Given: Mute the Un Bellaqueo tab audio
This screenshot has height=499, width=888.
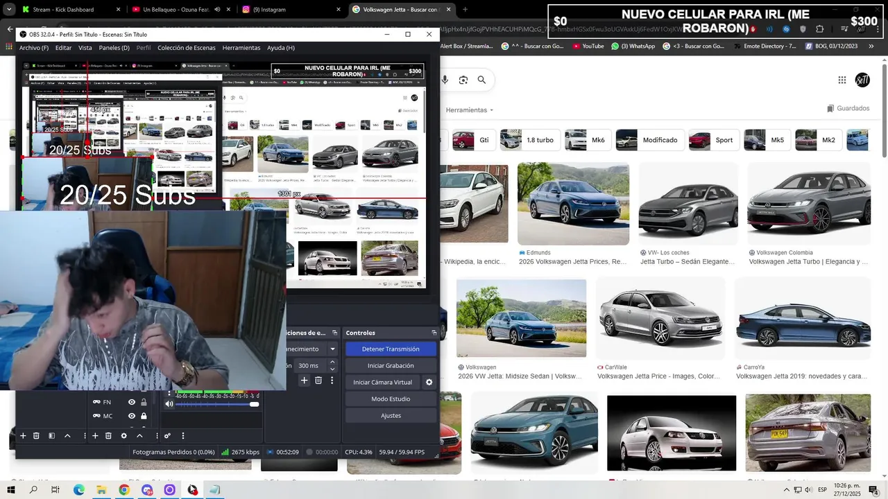Looking at the screenshot, I should click(x=217, y=10).
